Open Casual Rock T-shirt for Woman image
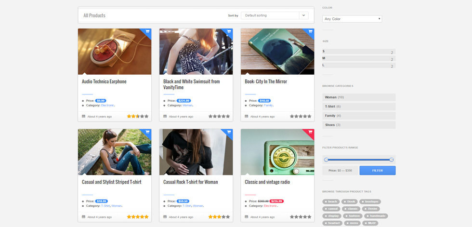472x227 pixels. pos(196,152)
